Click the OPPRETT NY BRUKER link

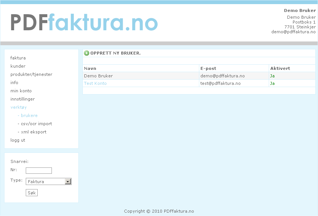pyautogui.click(x=115, y=53)
